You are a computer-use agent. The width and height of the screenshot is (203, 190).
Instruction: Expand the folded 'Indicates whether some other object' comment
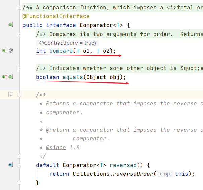click(x=19, y=68)
